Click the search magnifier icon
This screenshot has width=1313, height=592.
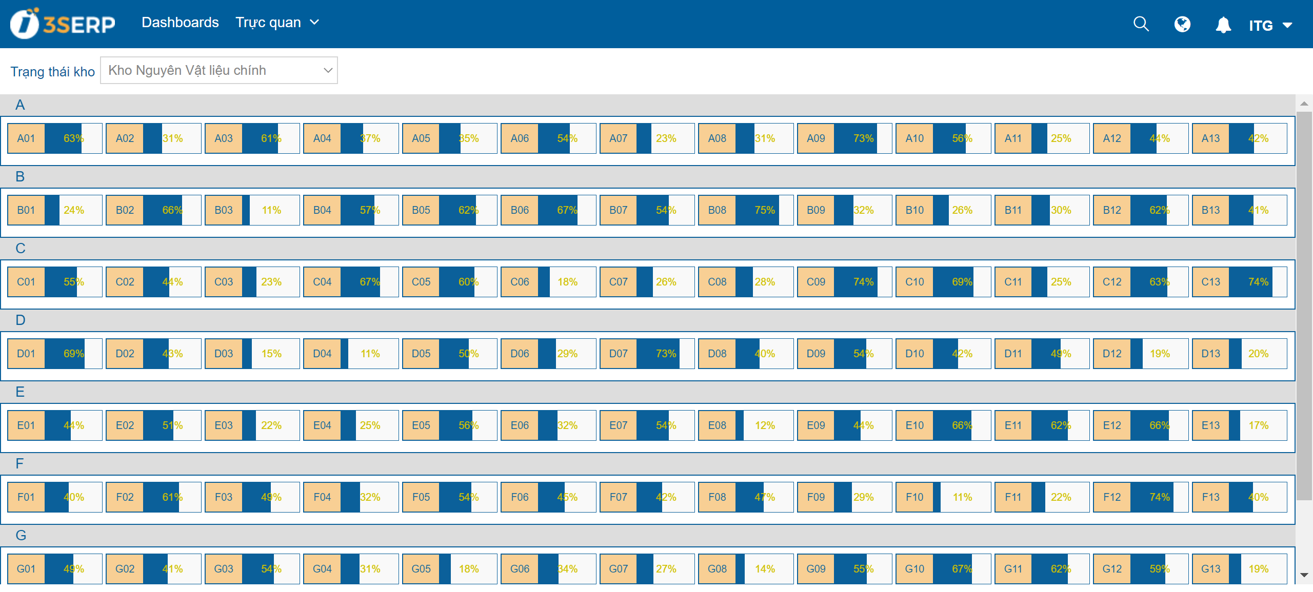coord(1141,24)
